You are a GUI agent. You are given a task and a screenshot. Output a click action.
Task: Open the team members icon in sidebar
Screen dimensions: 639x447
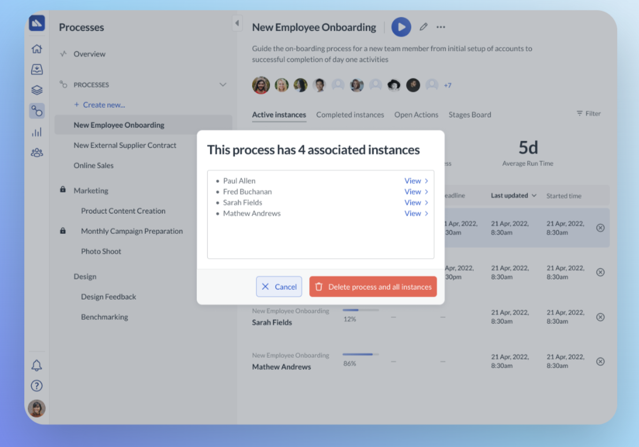point(37,153)
